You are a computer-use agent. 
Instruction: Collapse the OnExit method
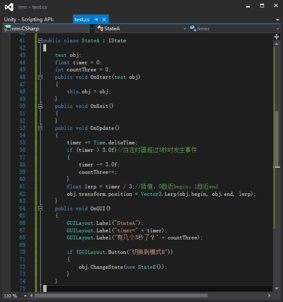40,106
